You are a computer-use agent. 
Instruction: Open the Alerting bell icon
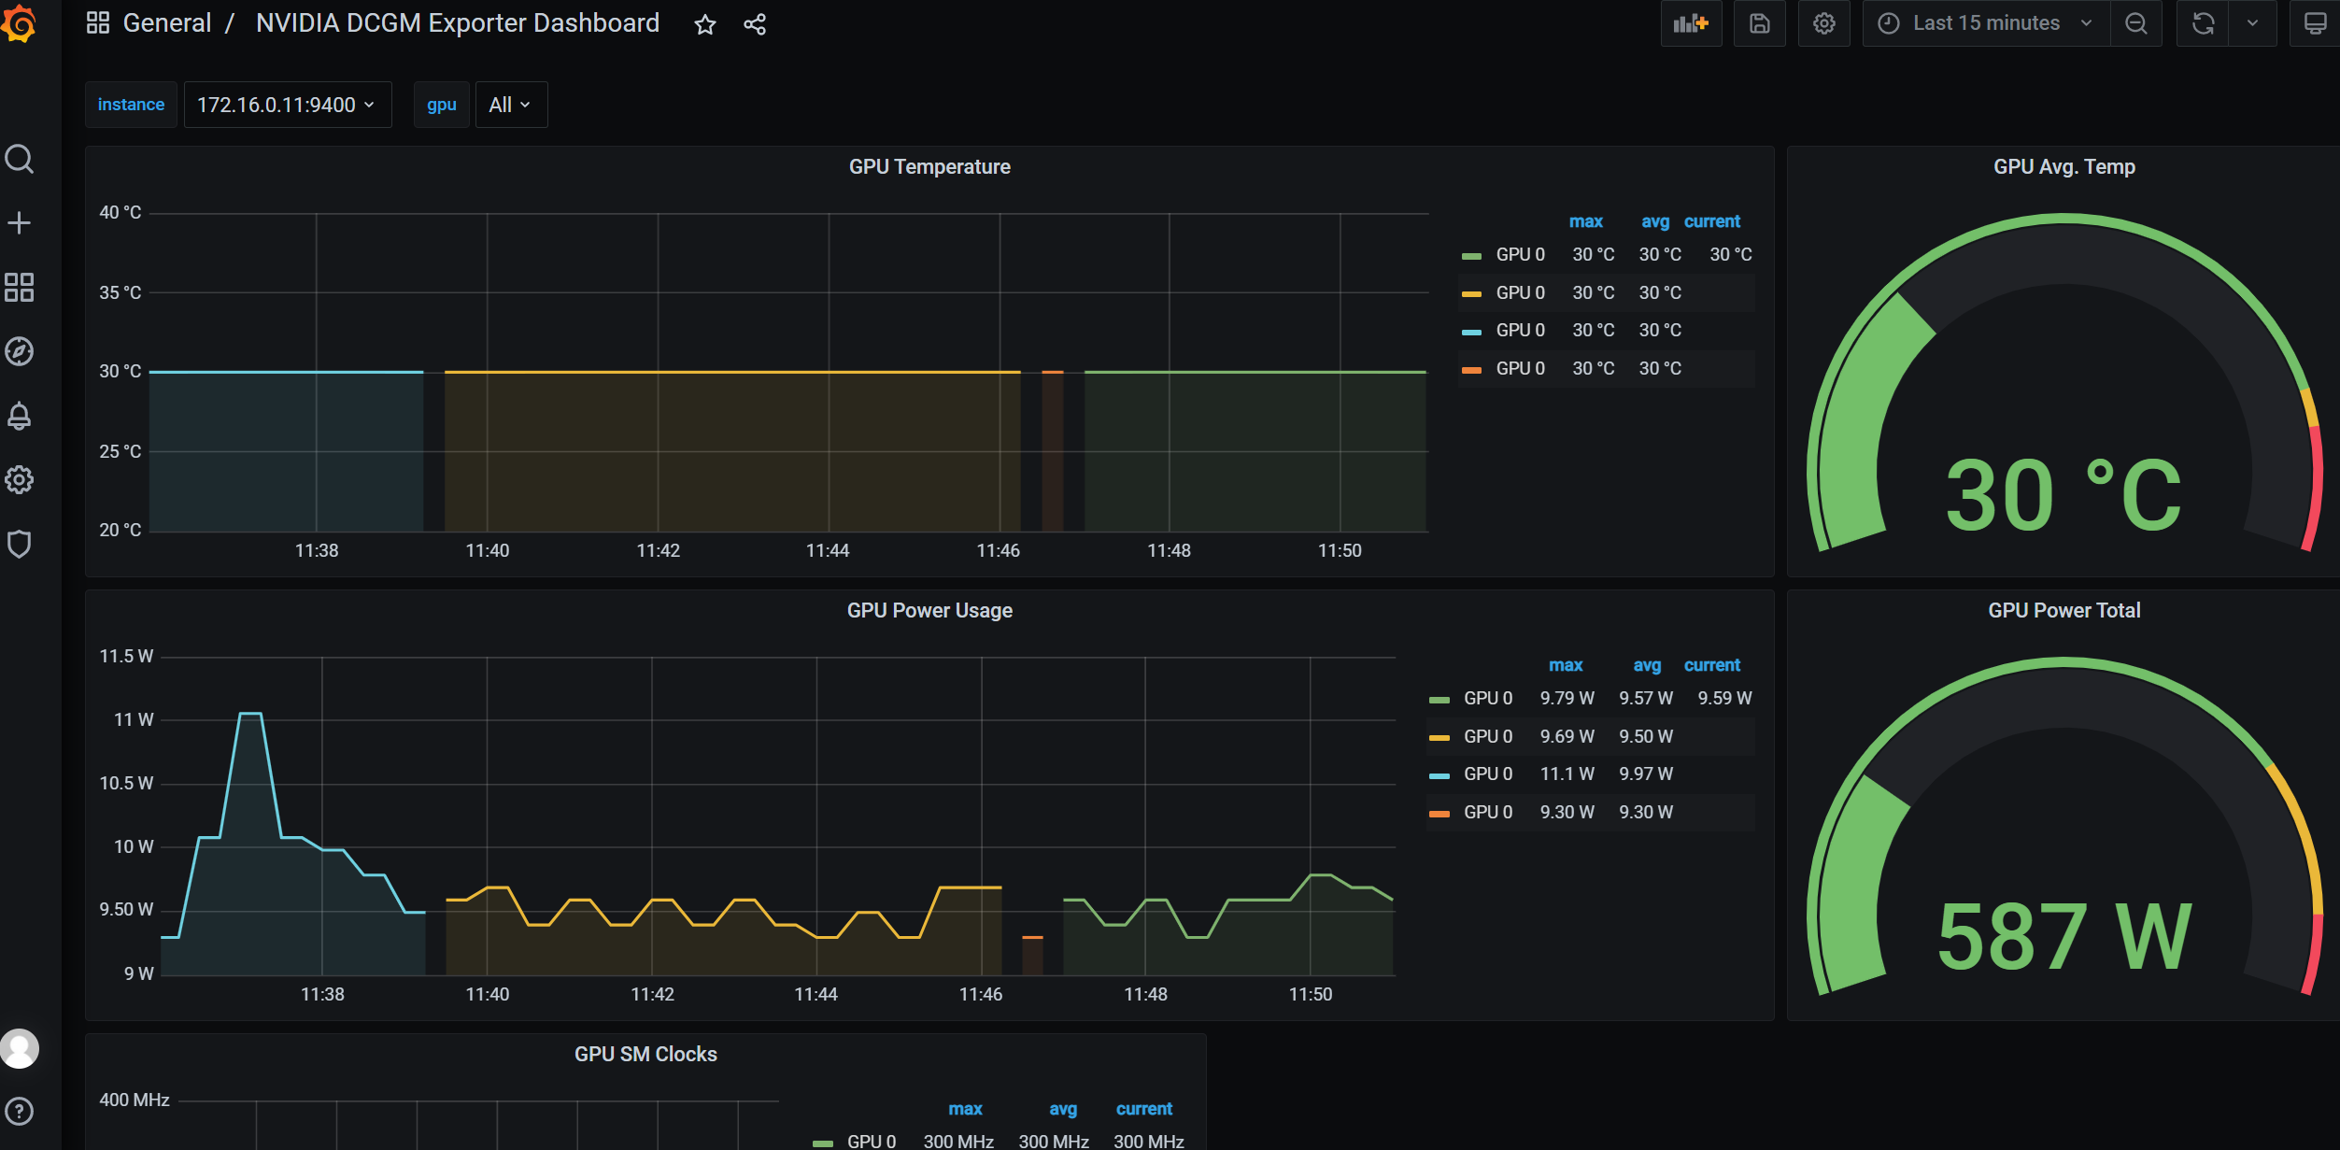19,416
